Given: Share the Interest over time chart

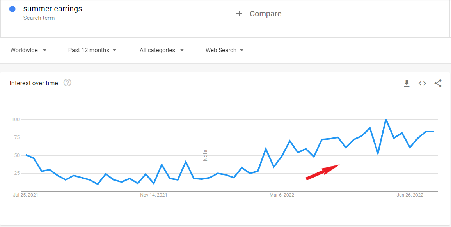Looking at the screenshot, I should pos(438,83).
